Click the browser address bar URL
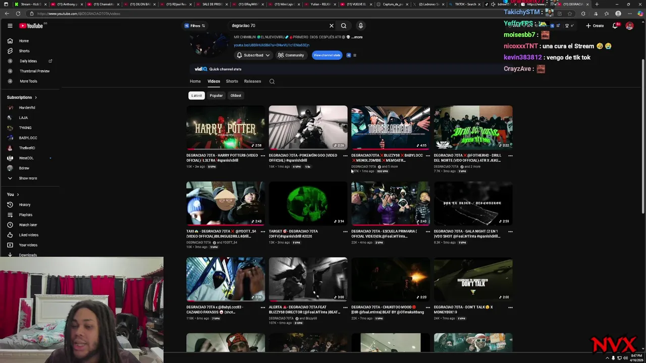 coord(79,14)
